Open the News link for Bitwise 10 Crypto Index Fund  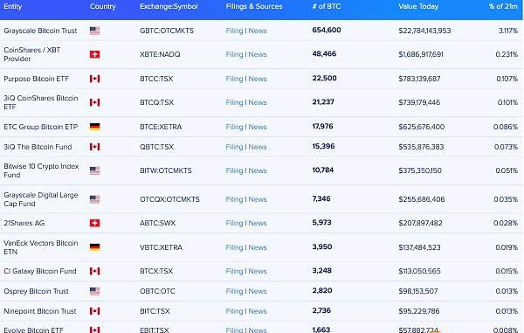(258, 170)
